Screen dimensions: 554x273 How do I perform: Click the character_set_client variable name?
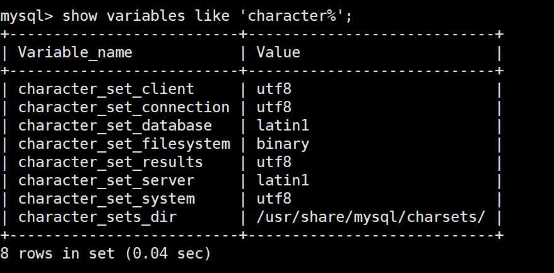pos(106,90)
